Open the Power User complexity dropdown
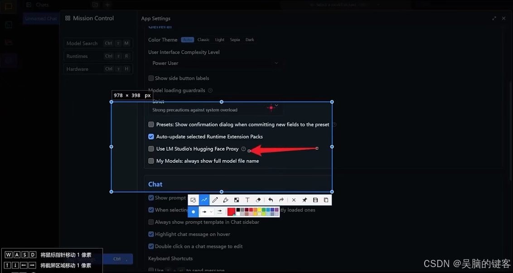 tap(216, 63)
